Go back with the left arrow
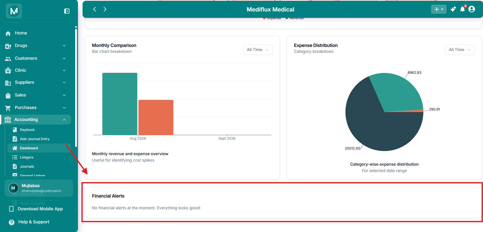Image resolution: width=483 pixels, height=232 pixels. (95, 9)
